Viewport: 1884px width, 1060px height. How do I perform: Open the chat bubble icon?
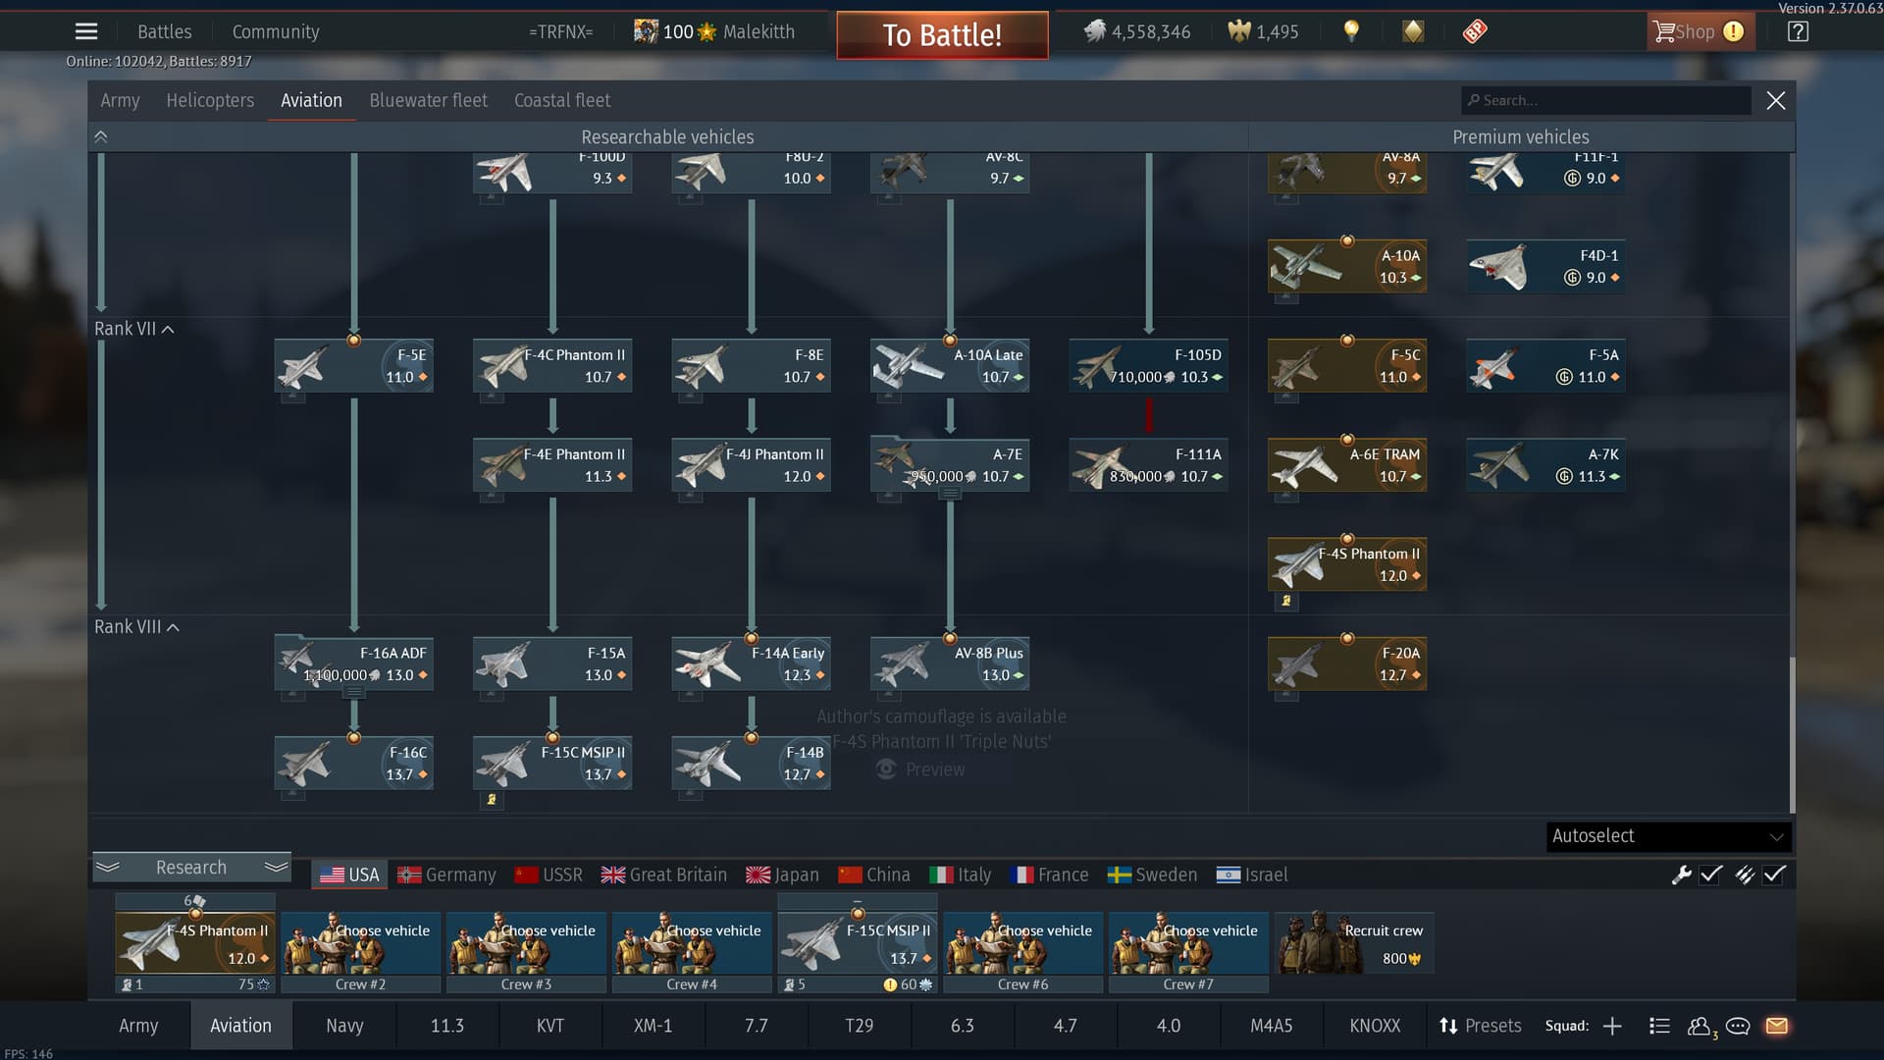coord(1737,1027)
